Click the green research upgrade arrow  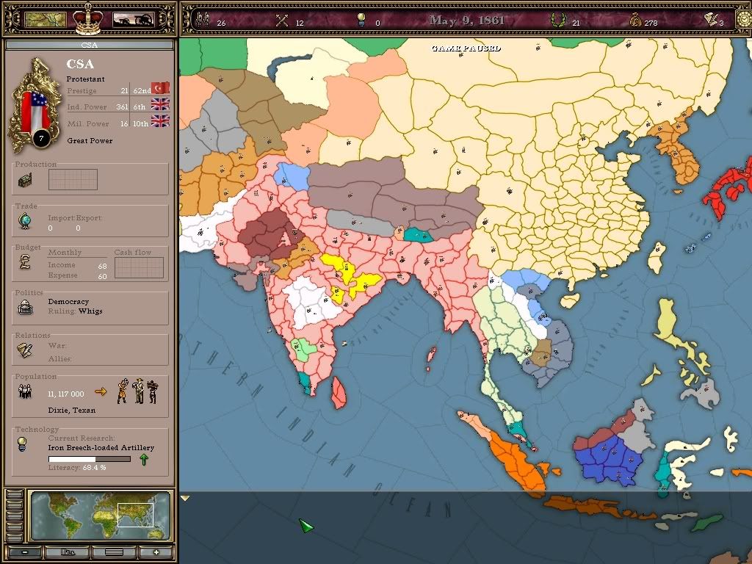click(x=145, y=459)
